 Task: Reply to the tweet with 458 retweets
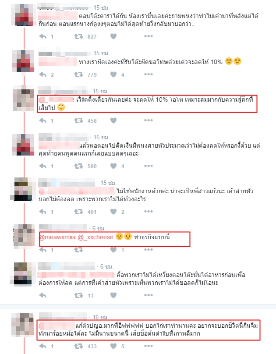click(x=43, y=120)
